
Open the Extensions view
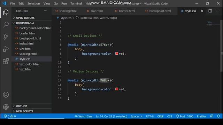coord(6,61)
